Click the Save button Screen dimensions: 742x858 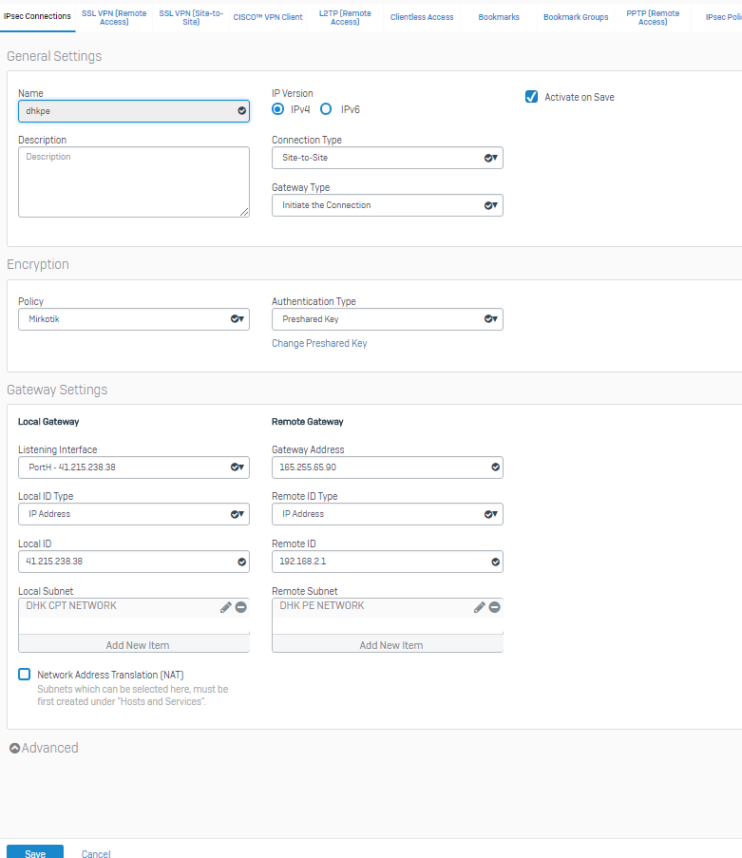(35, 852)
